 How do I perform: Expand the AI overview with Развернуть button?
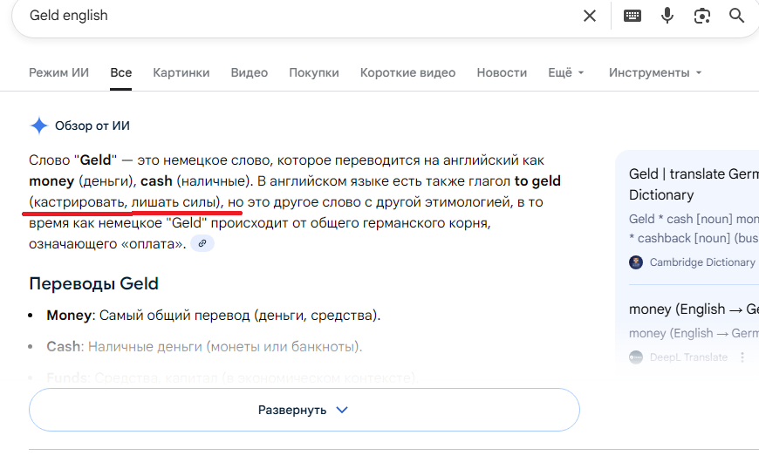304,410
